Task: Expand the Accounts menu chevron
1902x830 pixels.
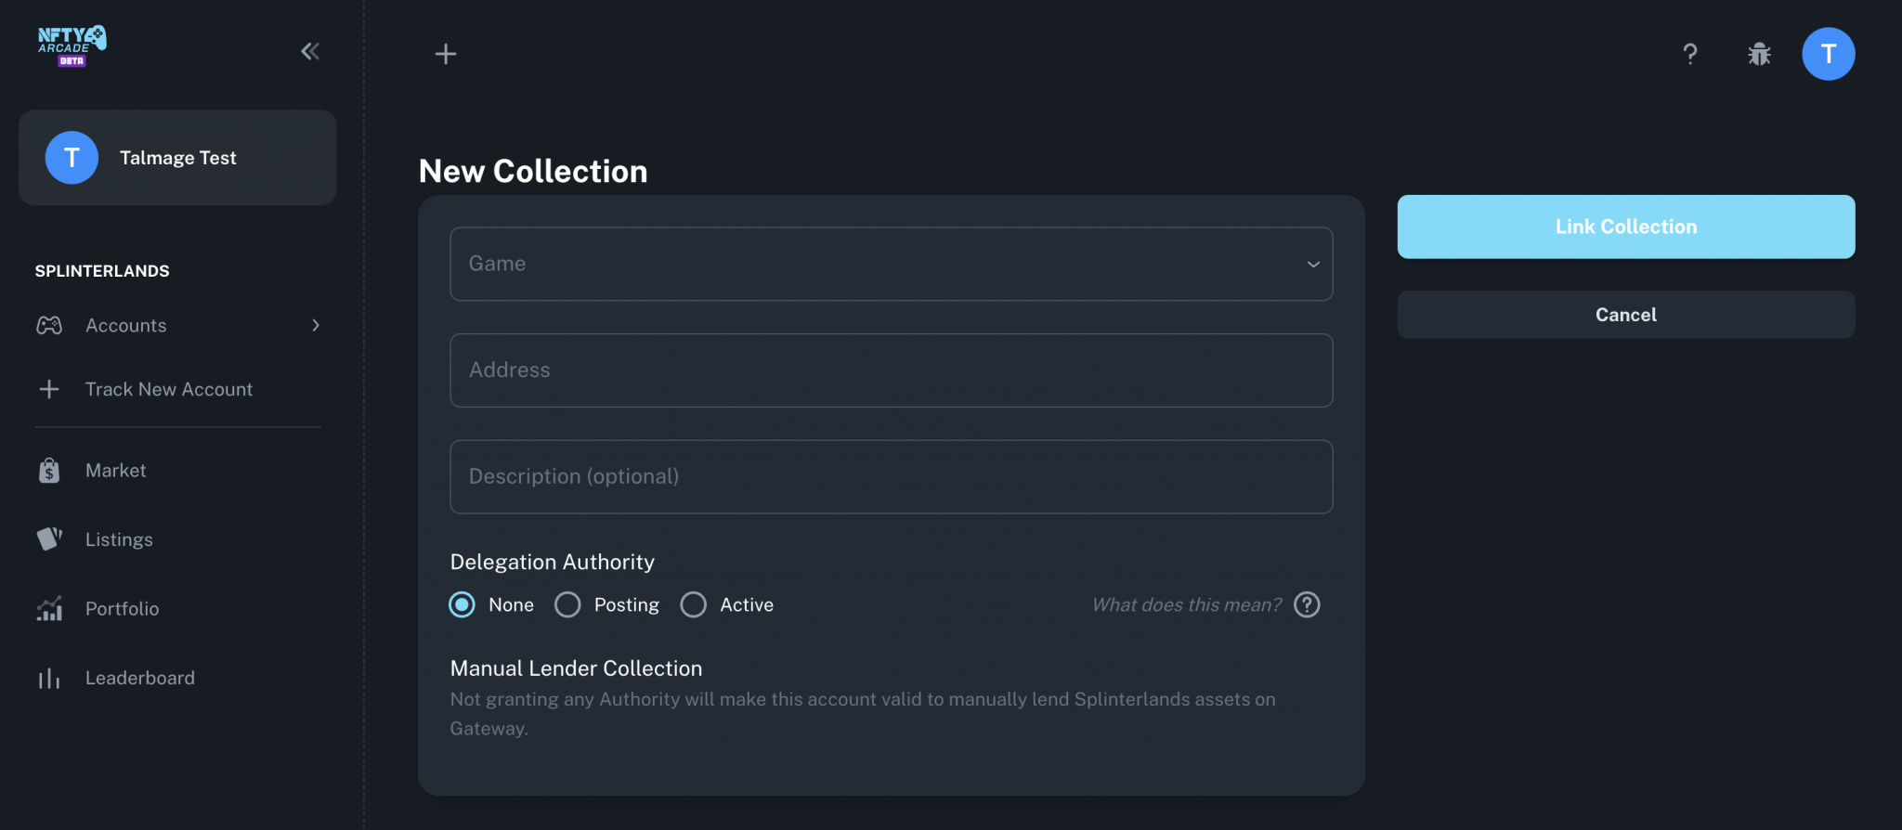Action: point(316,326)
